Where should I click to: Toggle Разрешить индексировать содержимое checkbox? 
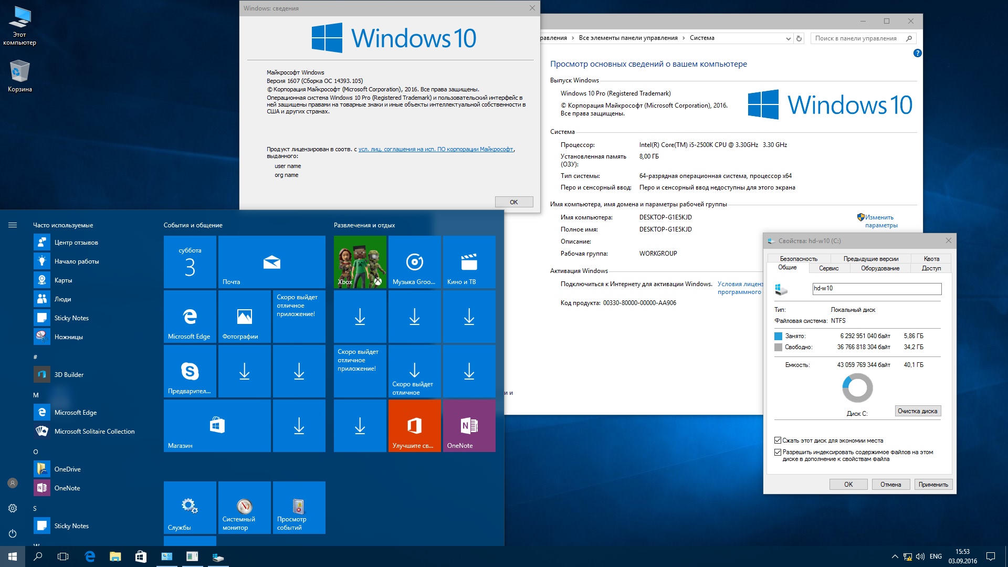tap(778, 452)
